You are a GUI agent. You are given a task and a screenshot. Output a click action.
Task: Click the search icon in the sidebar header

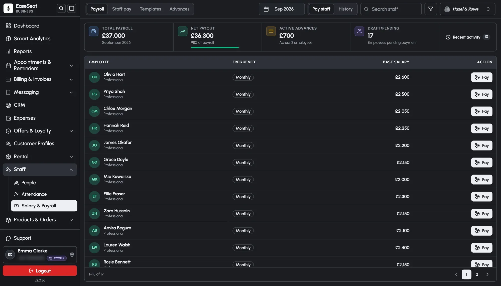click(x=61, y=9)
